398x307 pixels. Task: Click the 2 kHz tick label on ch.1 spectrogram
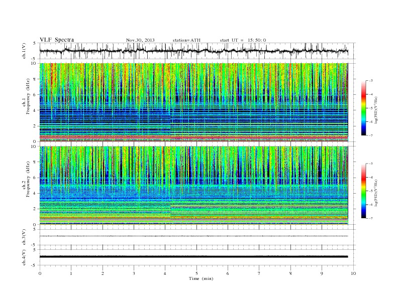click(x=35, y=126)
